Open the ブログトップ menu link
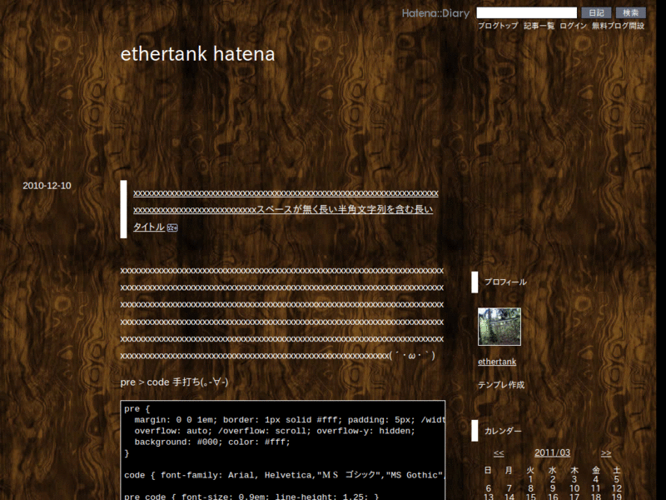666x500 pixels. click(498, 26)
